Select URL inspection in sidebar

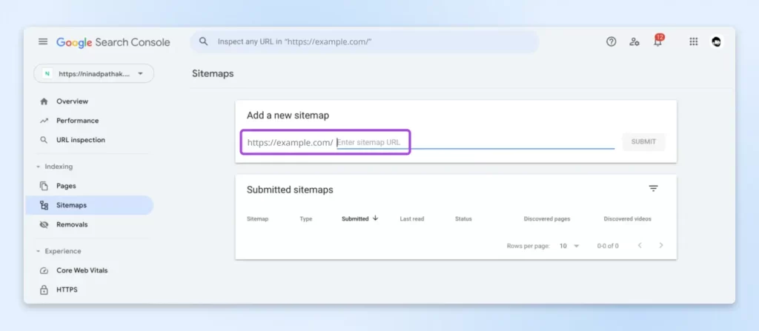(x=81, y=140)
